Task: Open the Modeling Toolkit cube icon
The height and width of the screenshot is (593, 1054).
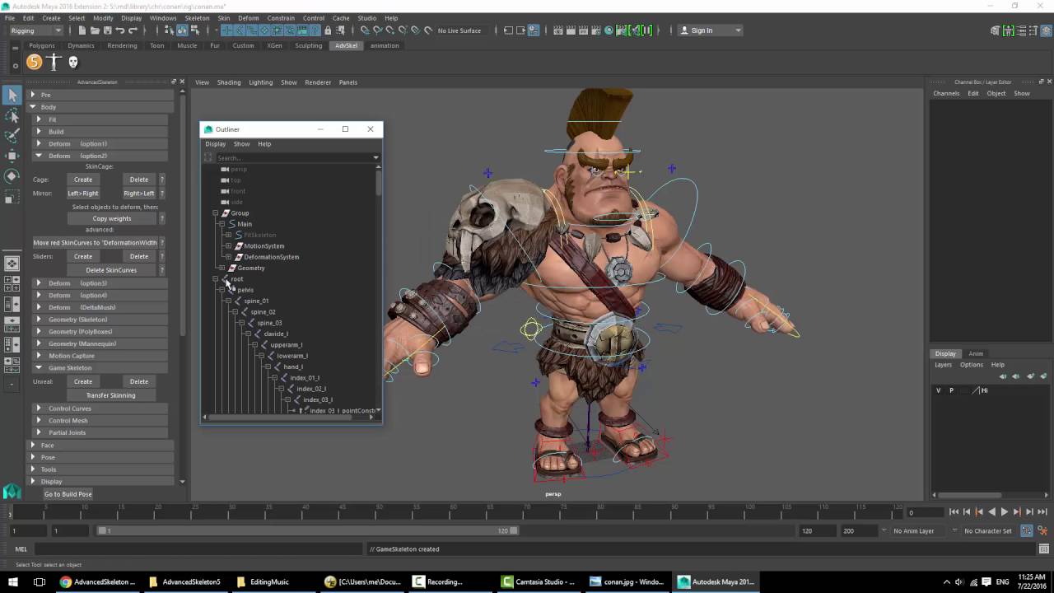Action: click(996, 30)
